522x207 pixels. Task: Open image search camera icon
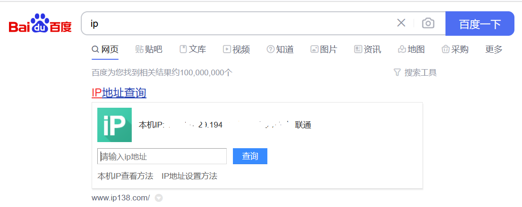point(428,23)
